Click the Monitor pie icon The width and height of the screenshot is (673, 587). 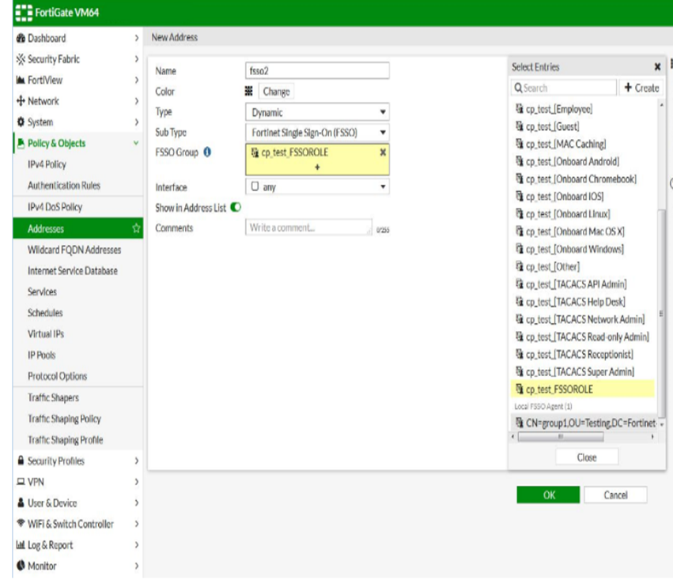coord(21,566)
